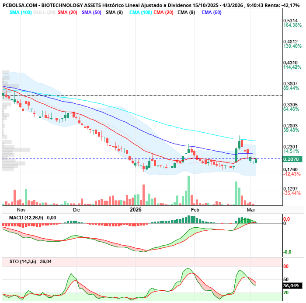Click the 14,51% percentage axis label
306x303 pixels.
click(x=291, y=151)
